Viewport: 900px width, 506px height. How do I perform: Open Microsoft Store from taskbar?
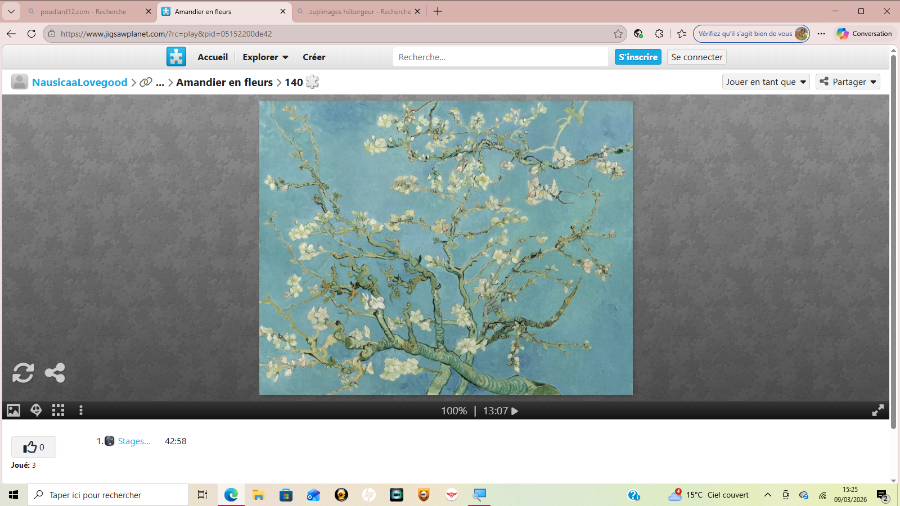286,495
